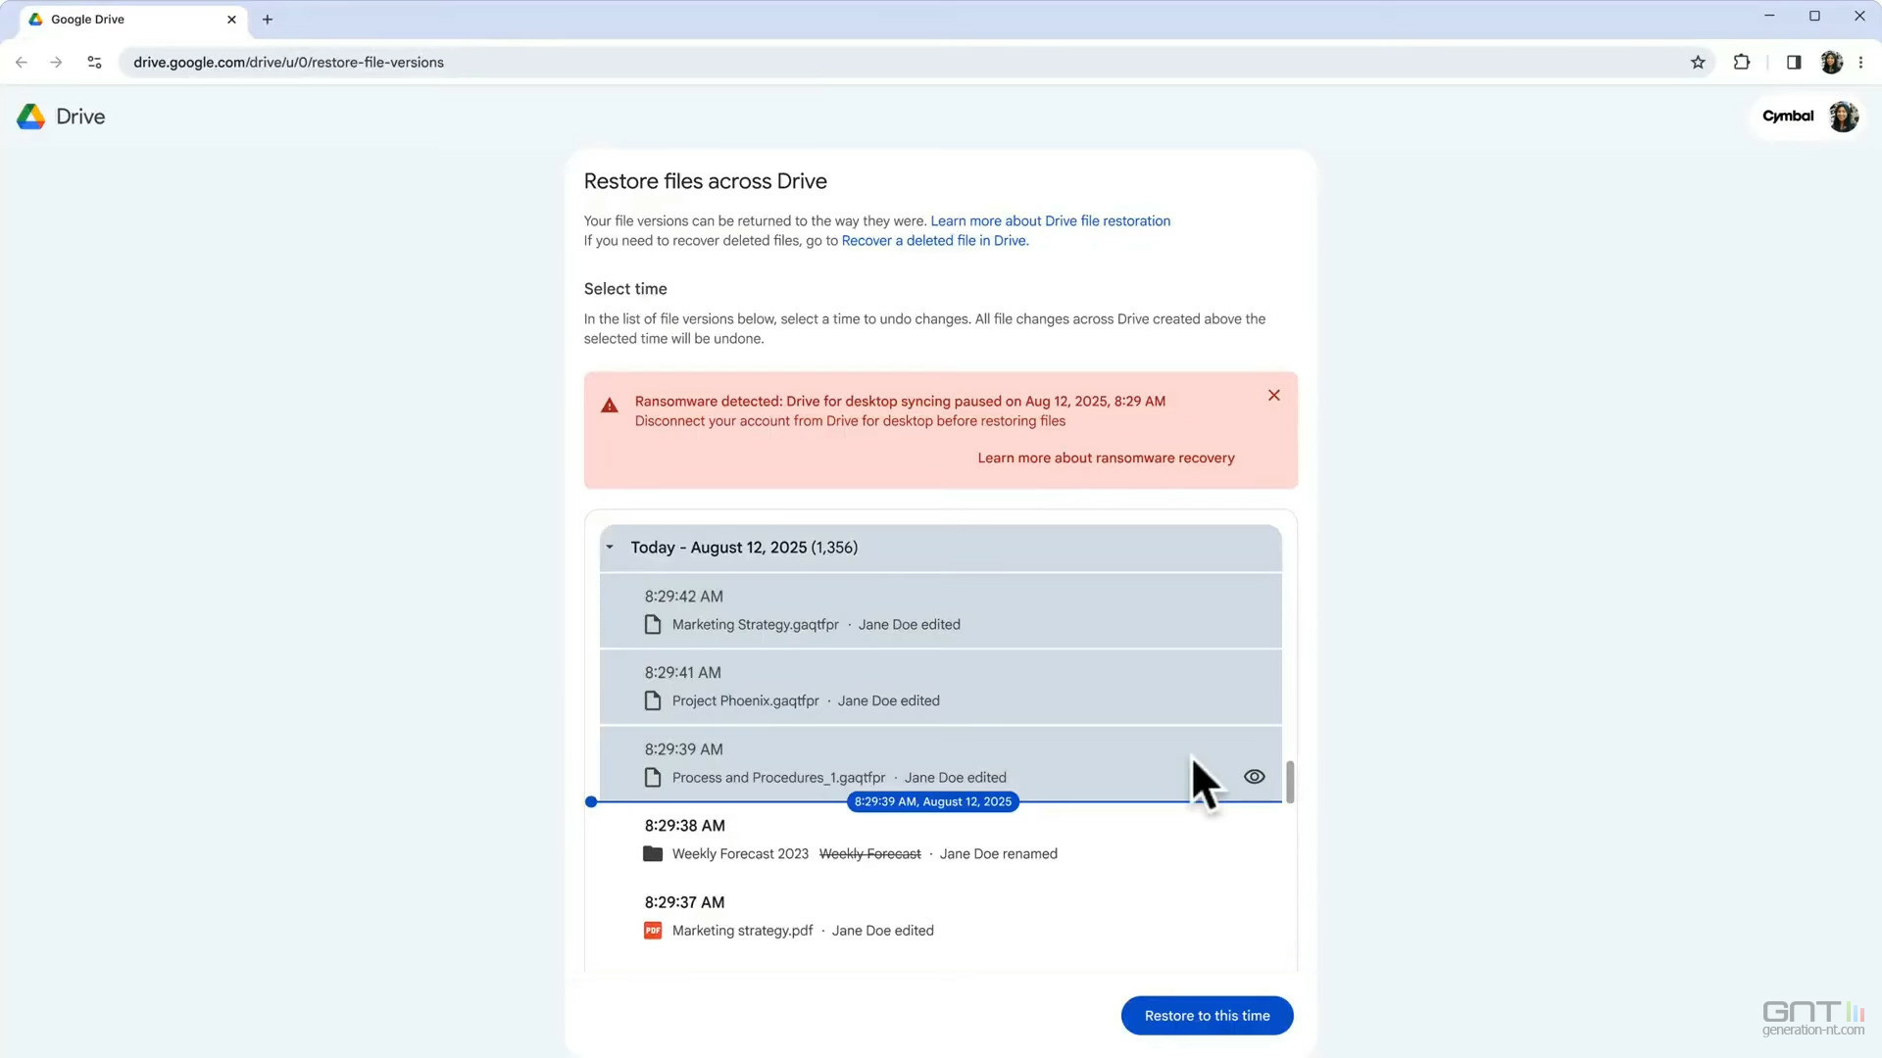Click the red ransomware warning triangle icon

(x=610, y=406)
